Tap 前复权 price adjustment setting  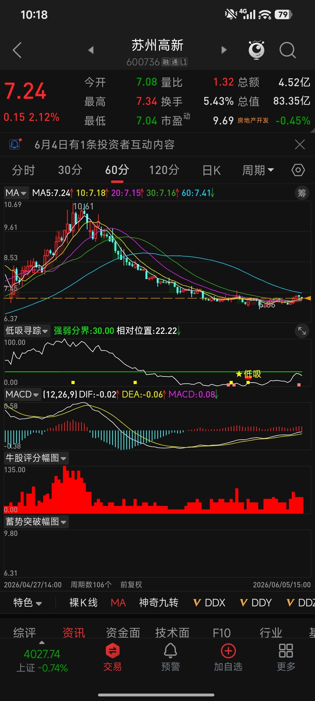coord(131,584)
